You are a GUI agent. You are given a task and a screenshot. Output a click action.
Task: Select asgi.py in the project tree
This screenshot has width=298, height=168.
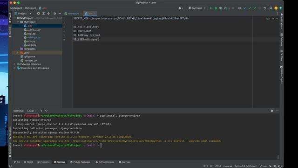click(x=31, y=34)
